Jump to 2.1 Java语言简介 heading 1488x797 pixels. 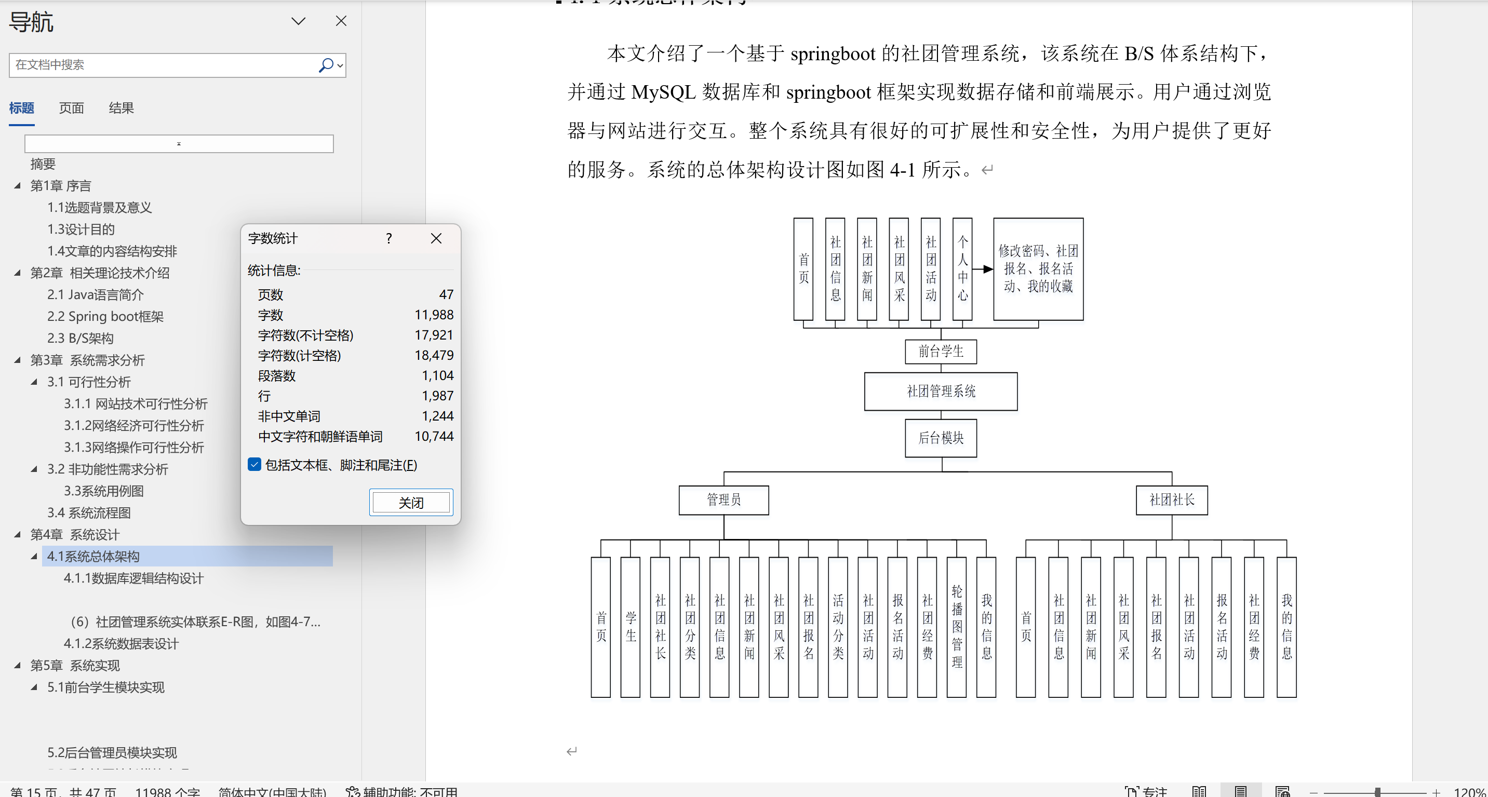(96, 294)
